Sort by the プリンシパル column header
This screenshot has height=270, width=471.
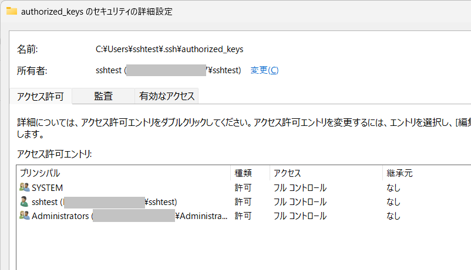click(x=40, y=173)
